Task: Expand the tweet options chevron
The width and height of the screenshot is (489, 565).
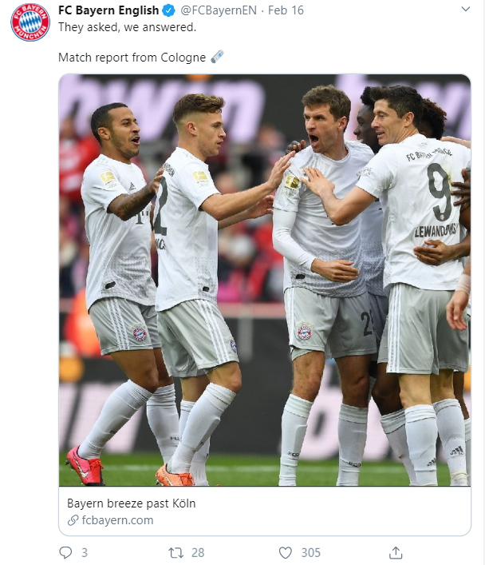Action: coord(466,9)
